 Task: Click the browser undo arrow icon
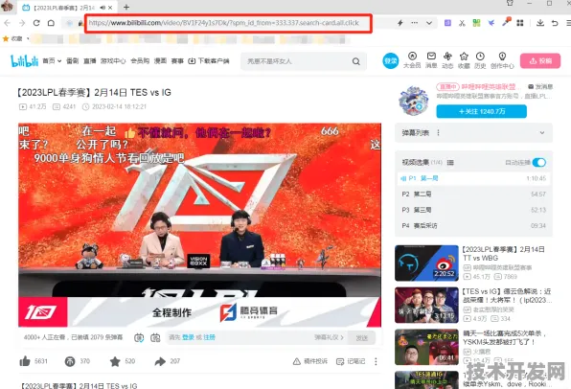tap(555, 23)
